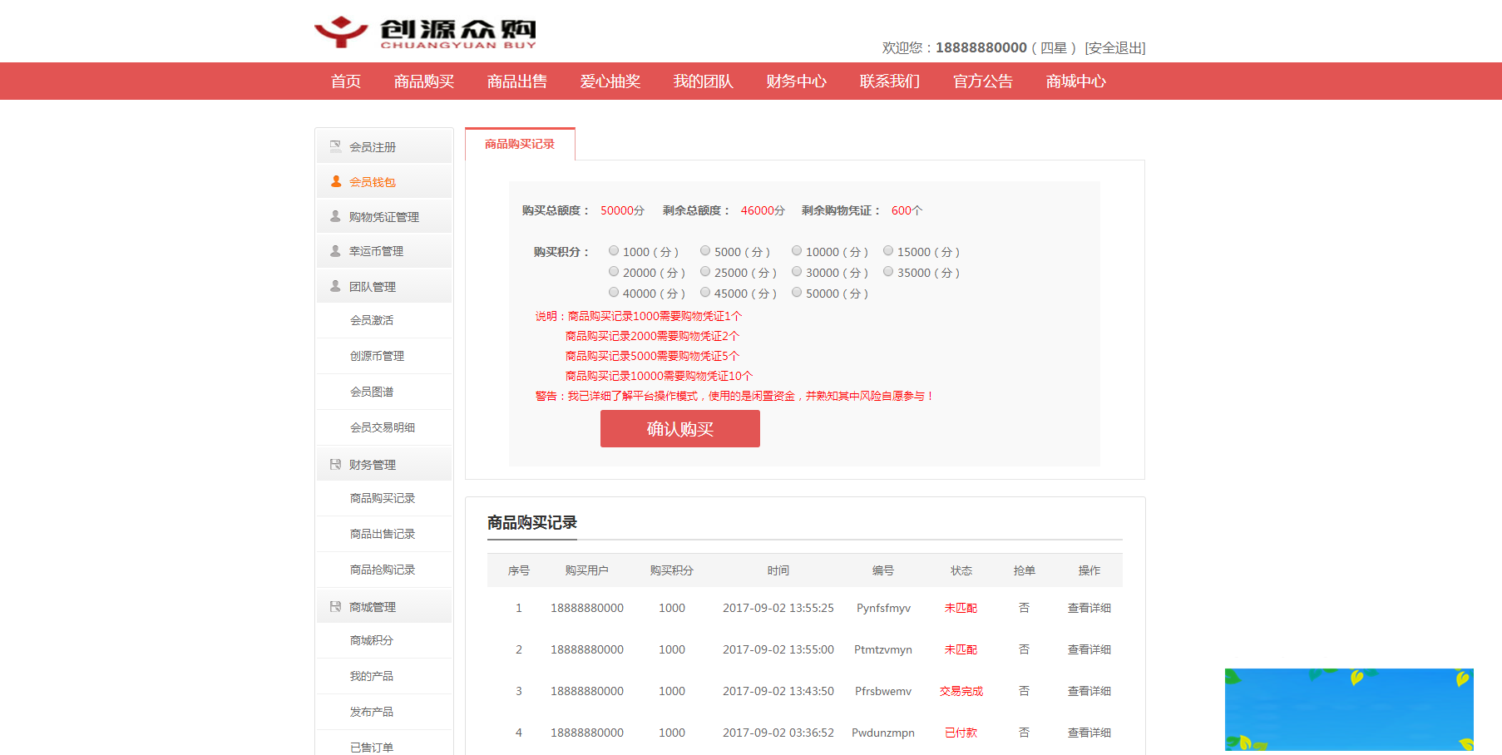Select the 1000 points radio button

click(x=614, y=250)
